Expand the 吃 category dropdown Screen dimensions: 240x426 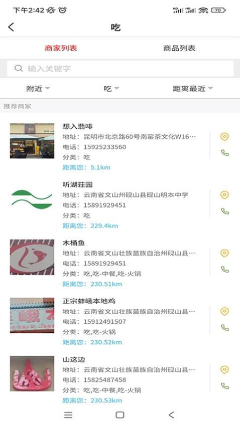pyautogui.click(x=111, y=89)
